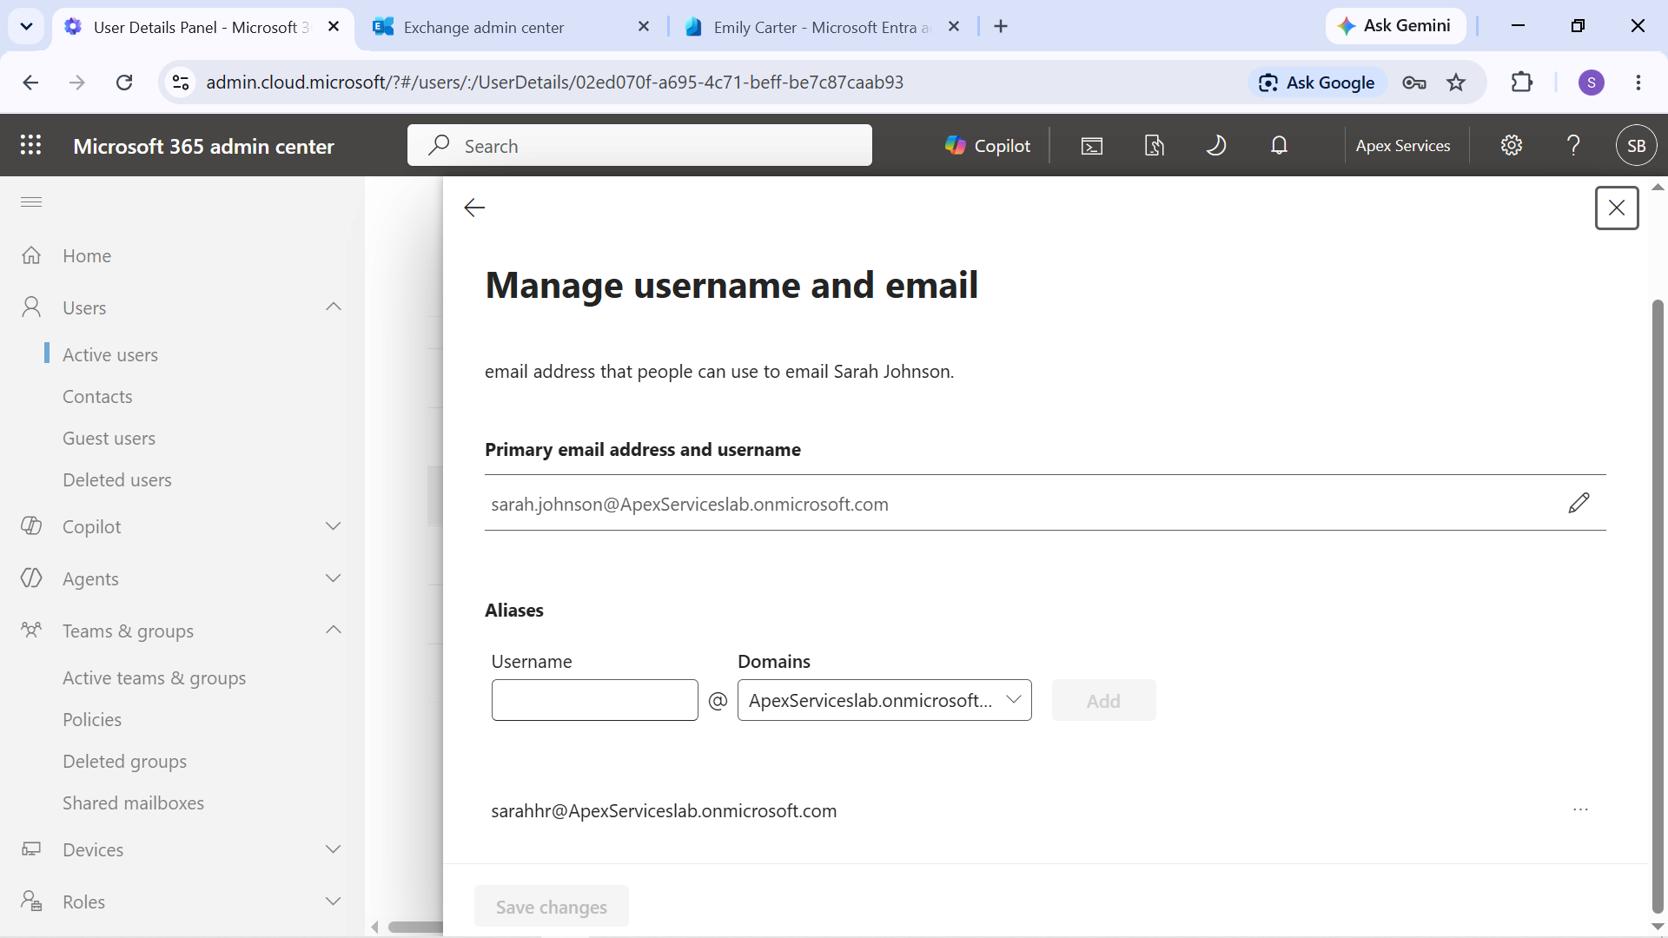Open the document script icon in header

click(1155, 146)
